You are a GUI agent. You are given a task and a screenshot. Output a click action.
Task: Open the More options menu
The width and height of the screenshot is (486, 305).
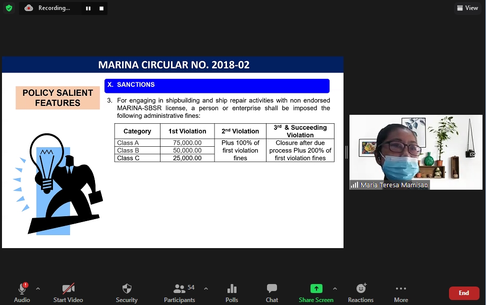tap(401, 293)
